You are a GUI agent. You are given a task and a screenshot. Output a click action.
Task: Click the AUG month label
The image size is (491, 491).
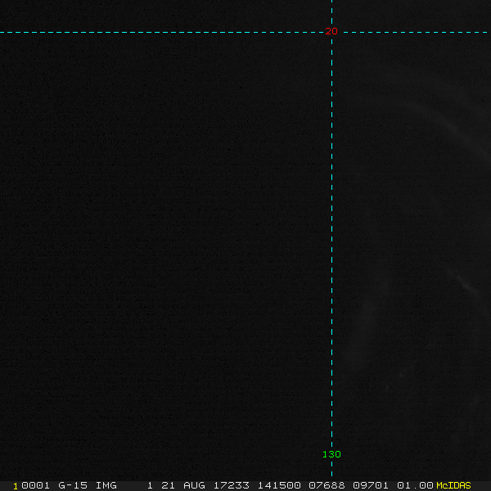pos(194,485)
